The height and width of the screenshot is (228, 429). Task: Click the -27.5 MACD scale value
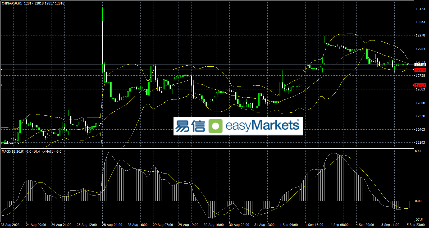419,220
